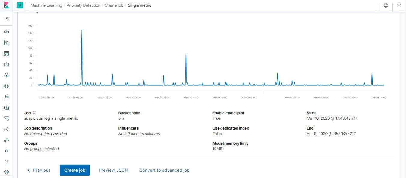Select Convert to advanced job
The image size is (406, 178).
164,170
